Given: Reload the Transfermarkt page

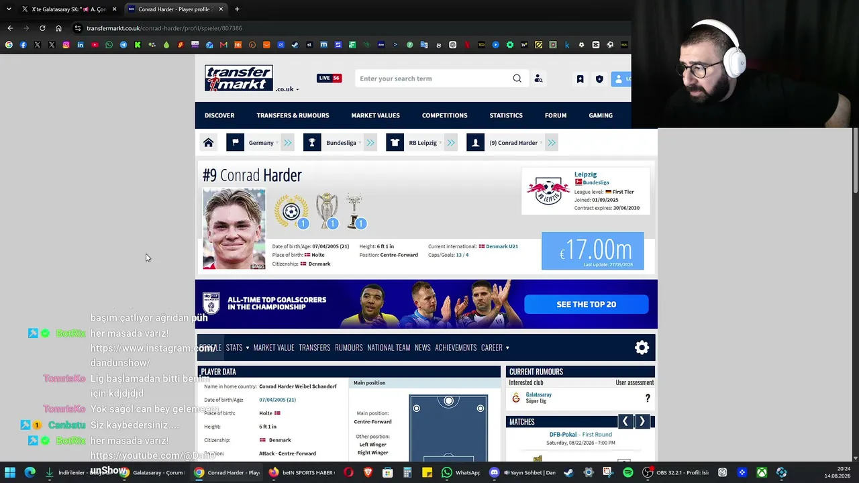Looking at the screenshot, I should 42,28.
